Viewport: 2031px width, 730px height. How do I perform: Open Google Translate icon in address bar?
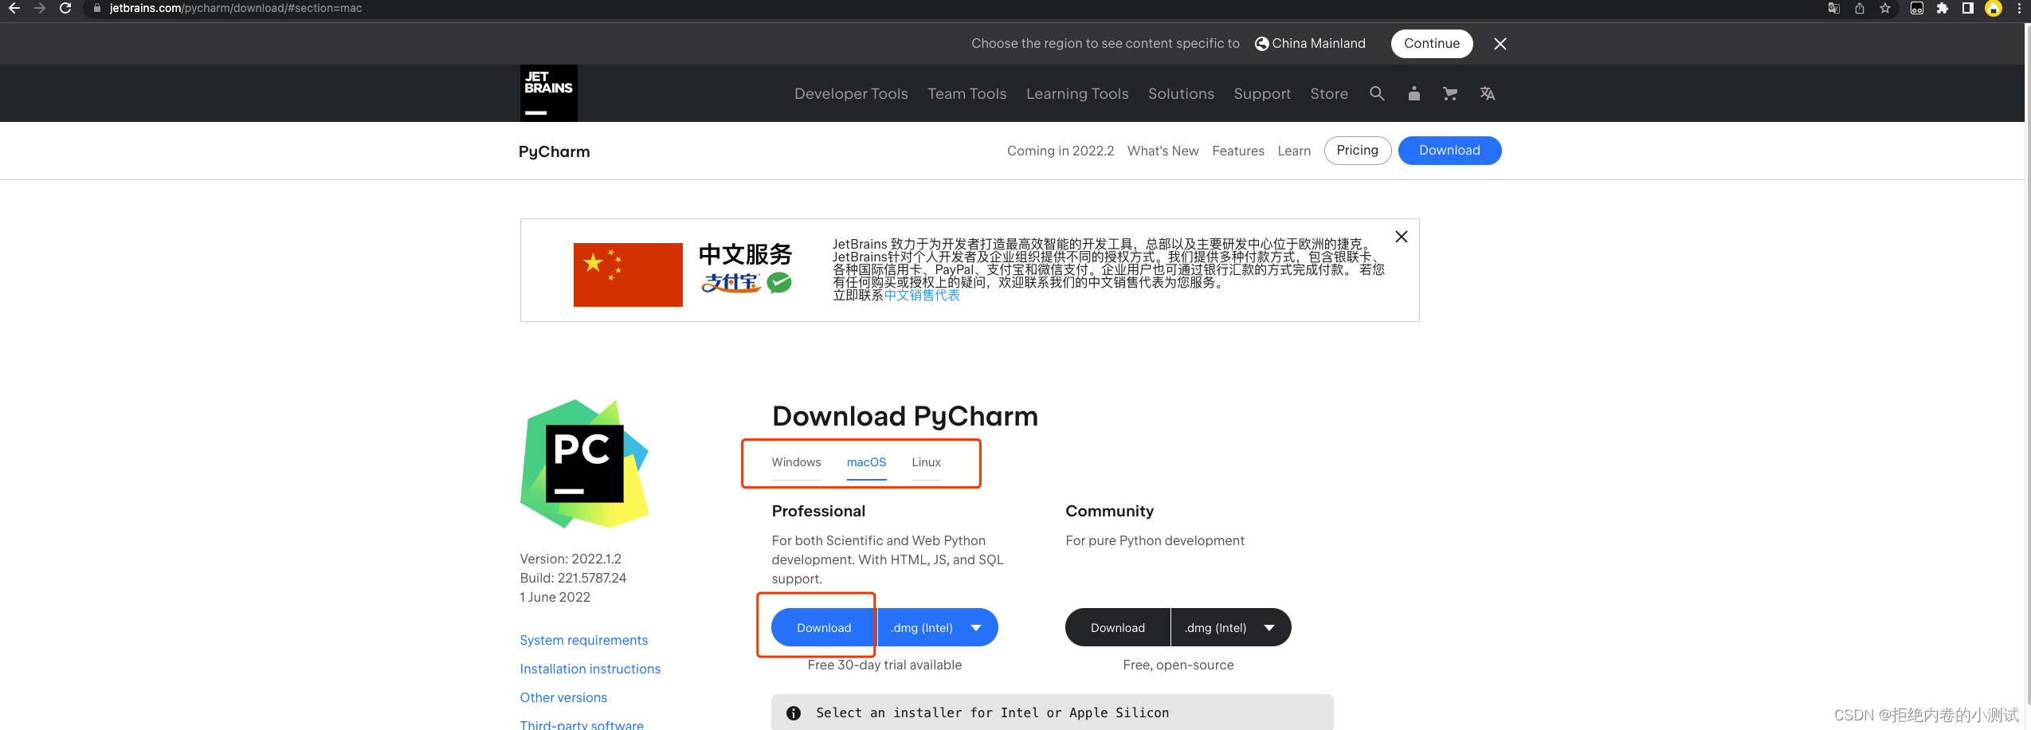[1833, 8]
